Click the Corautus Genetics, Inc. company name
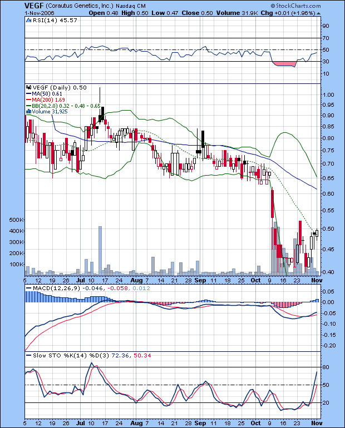The height and width of the screenshot is (428, 345). click(x=79, y=6)
